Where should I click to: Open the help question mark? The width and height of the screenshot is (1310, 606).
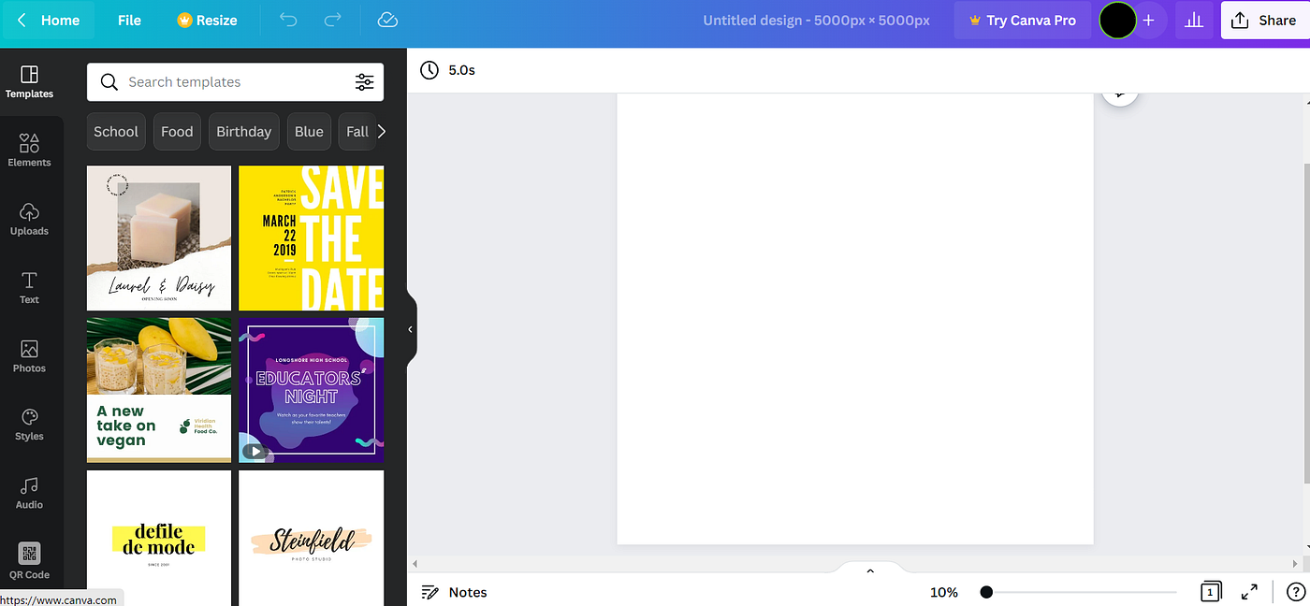point(1296,592)
